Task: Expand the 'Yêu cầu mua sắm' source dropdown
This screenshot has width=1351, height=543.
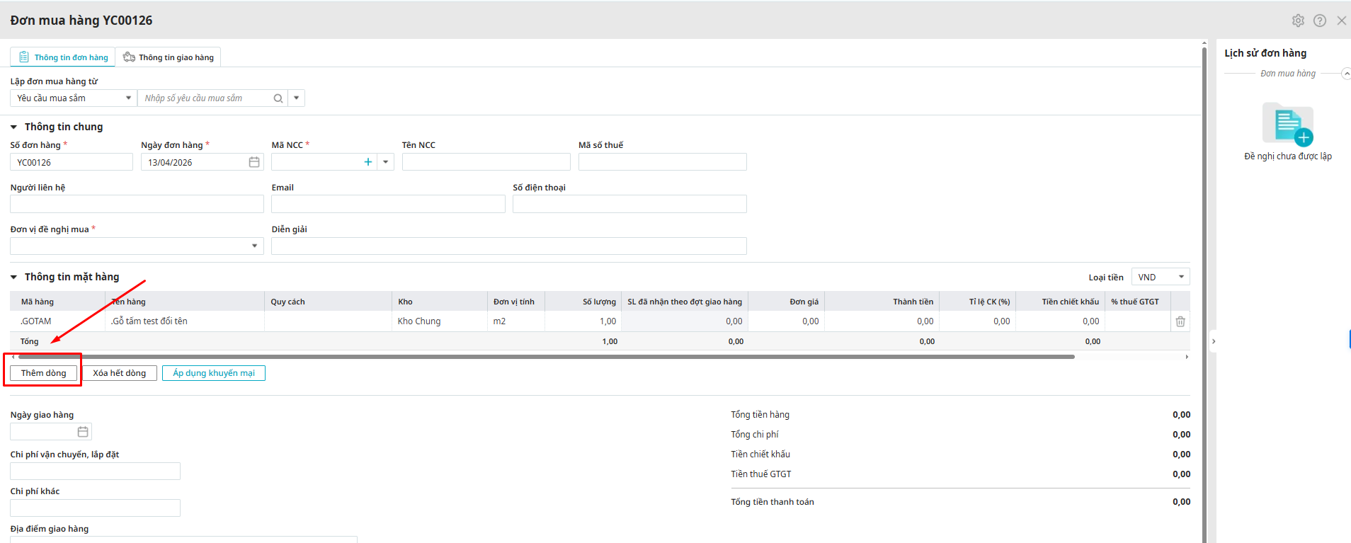Action: (x=128, y=98)
